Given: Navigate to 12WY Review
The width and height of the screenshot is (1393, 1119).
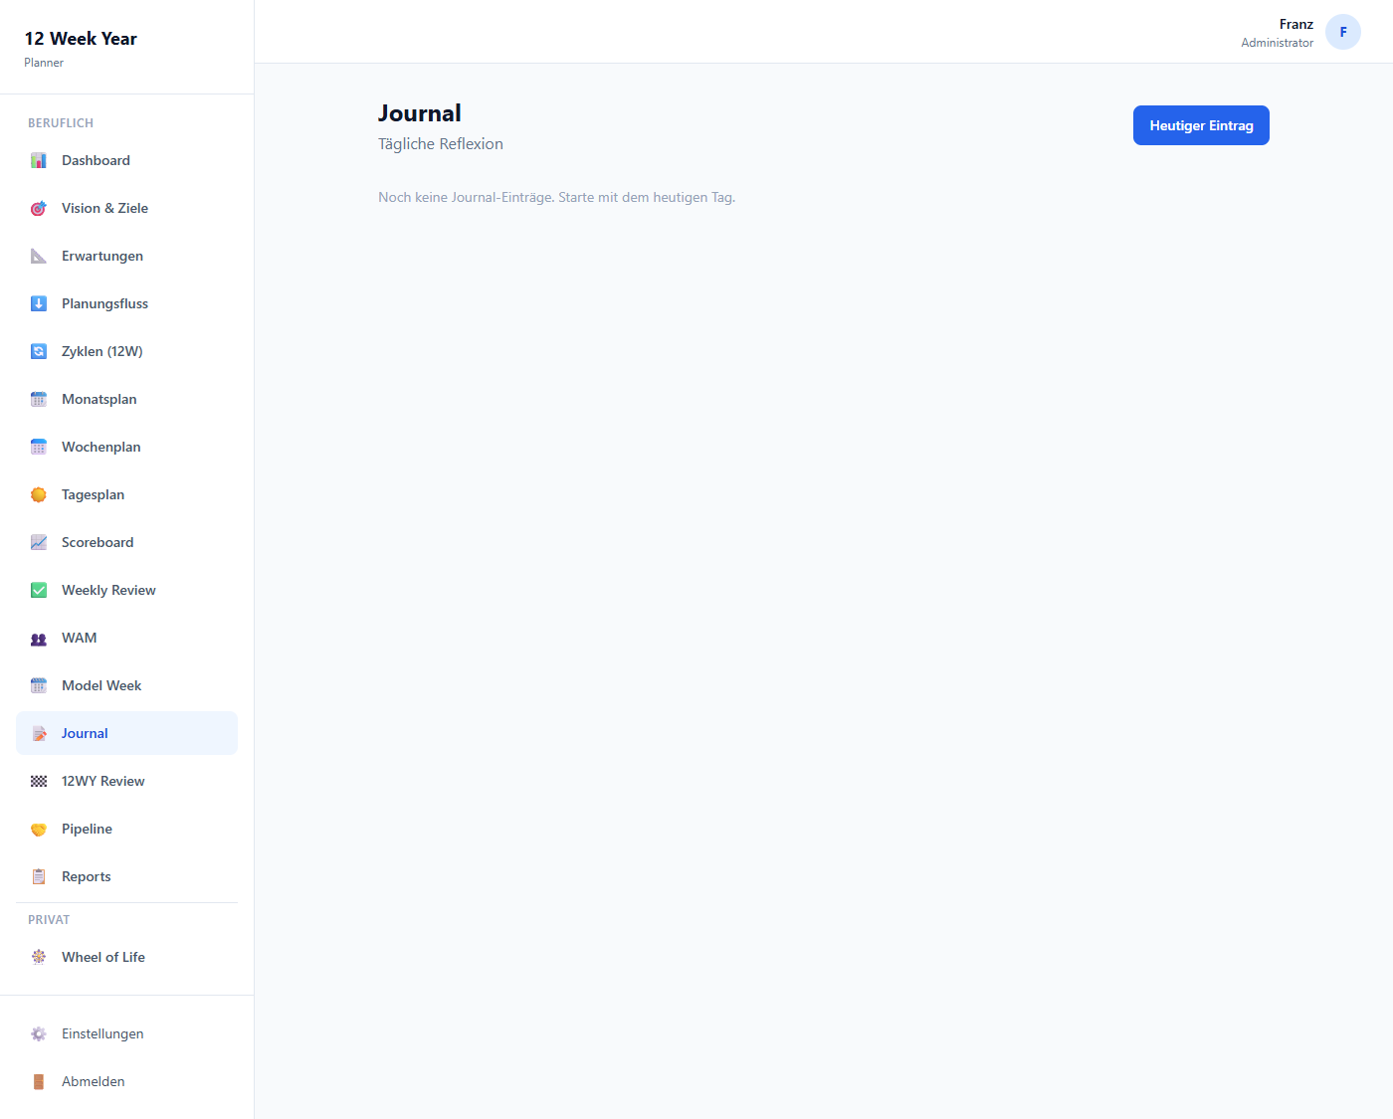Looking at the screenshot, I should coord(102,782).
